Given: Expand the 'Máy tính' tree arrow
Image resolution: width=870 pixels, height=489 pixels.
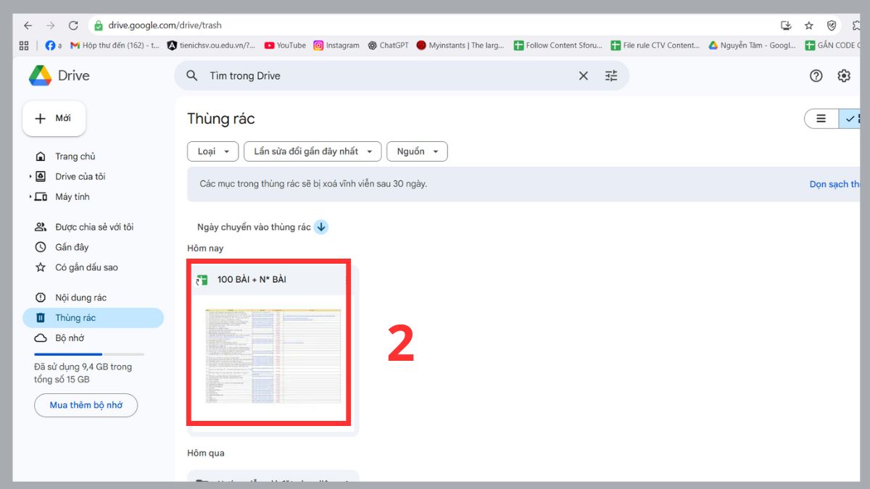Looking at the screenshot, I should [30, 197].
